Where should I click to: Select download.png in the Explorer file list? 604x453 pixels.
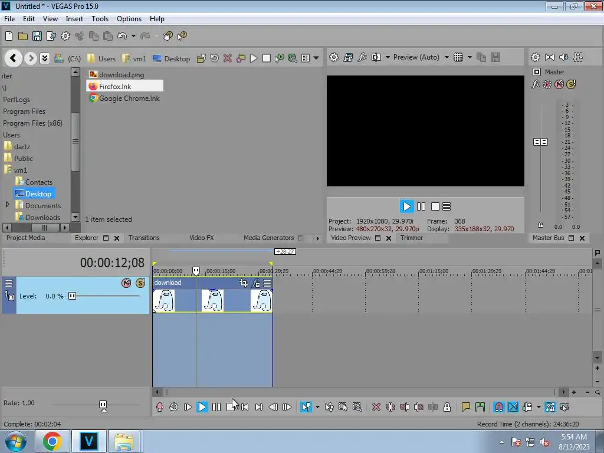[117, 75]
